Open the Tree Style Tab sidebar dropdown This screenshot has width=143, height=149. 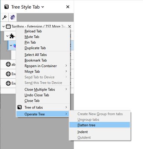(x=43, y=7)
